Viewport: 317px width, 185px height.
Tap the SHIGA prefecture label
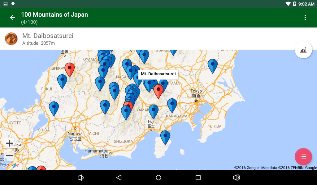click(44, 130)
